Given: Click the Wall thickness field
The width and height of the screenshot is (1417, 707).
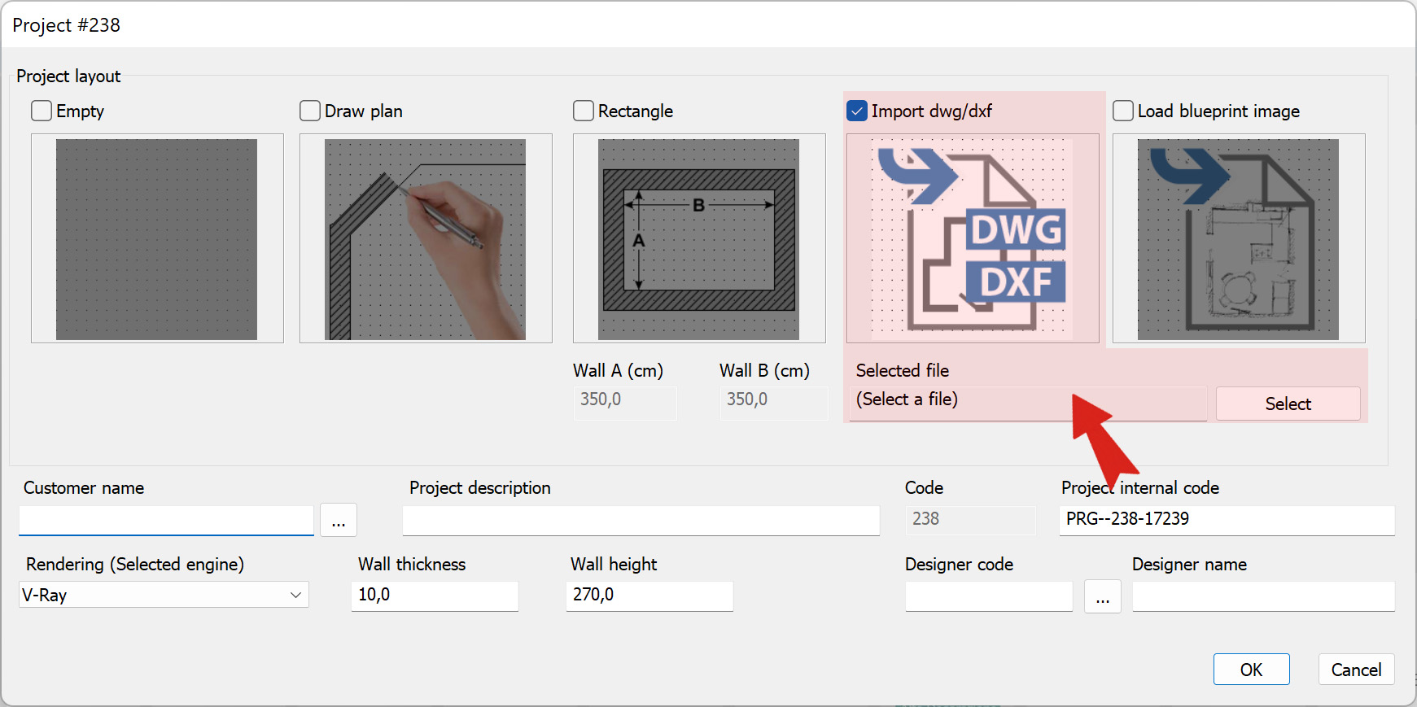Looking at the screenshot, I should (435, 596).
